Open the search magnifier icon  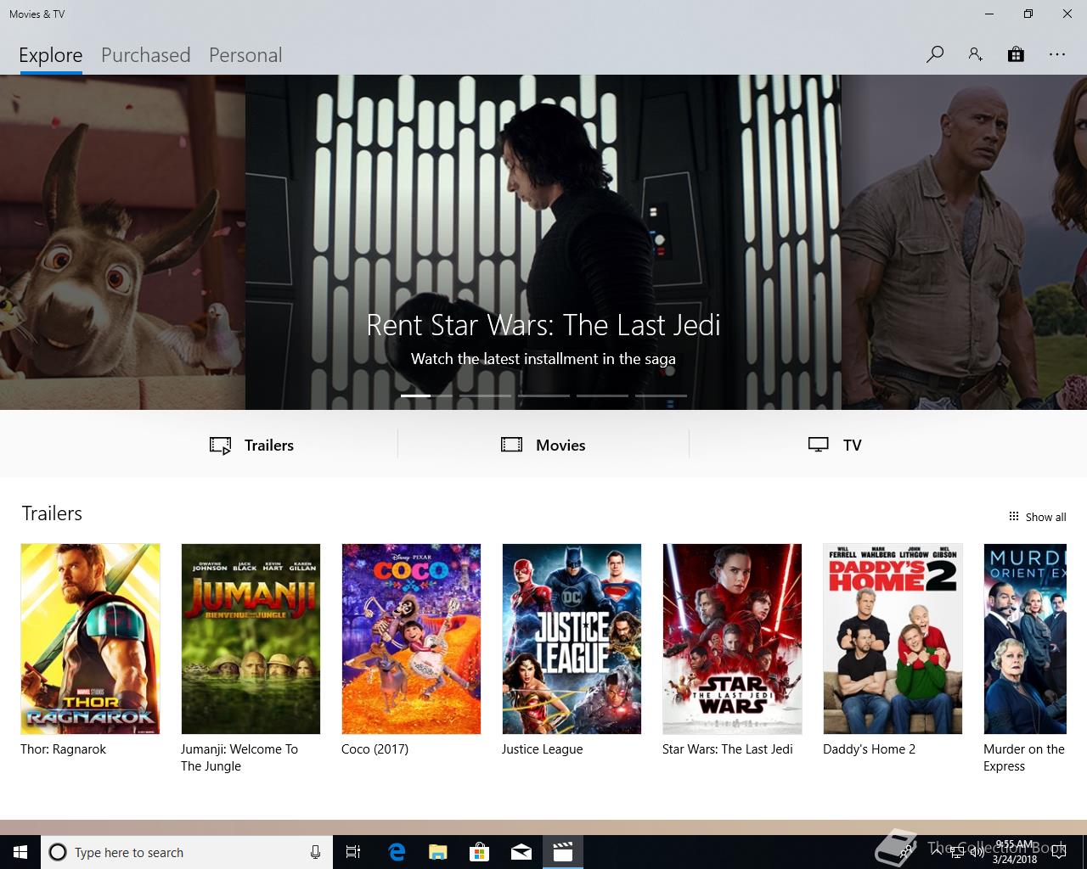[934, 55]
